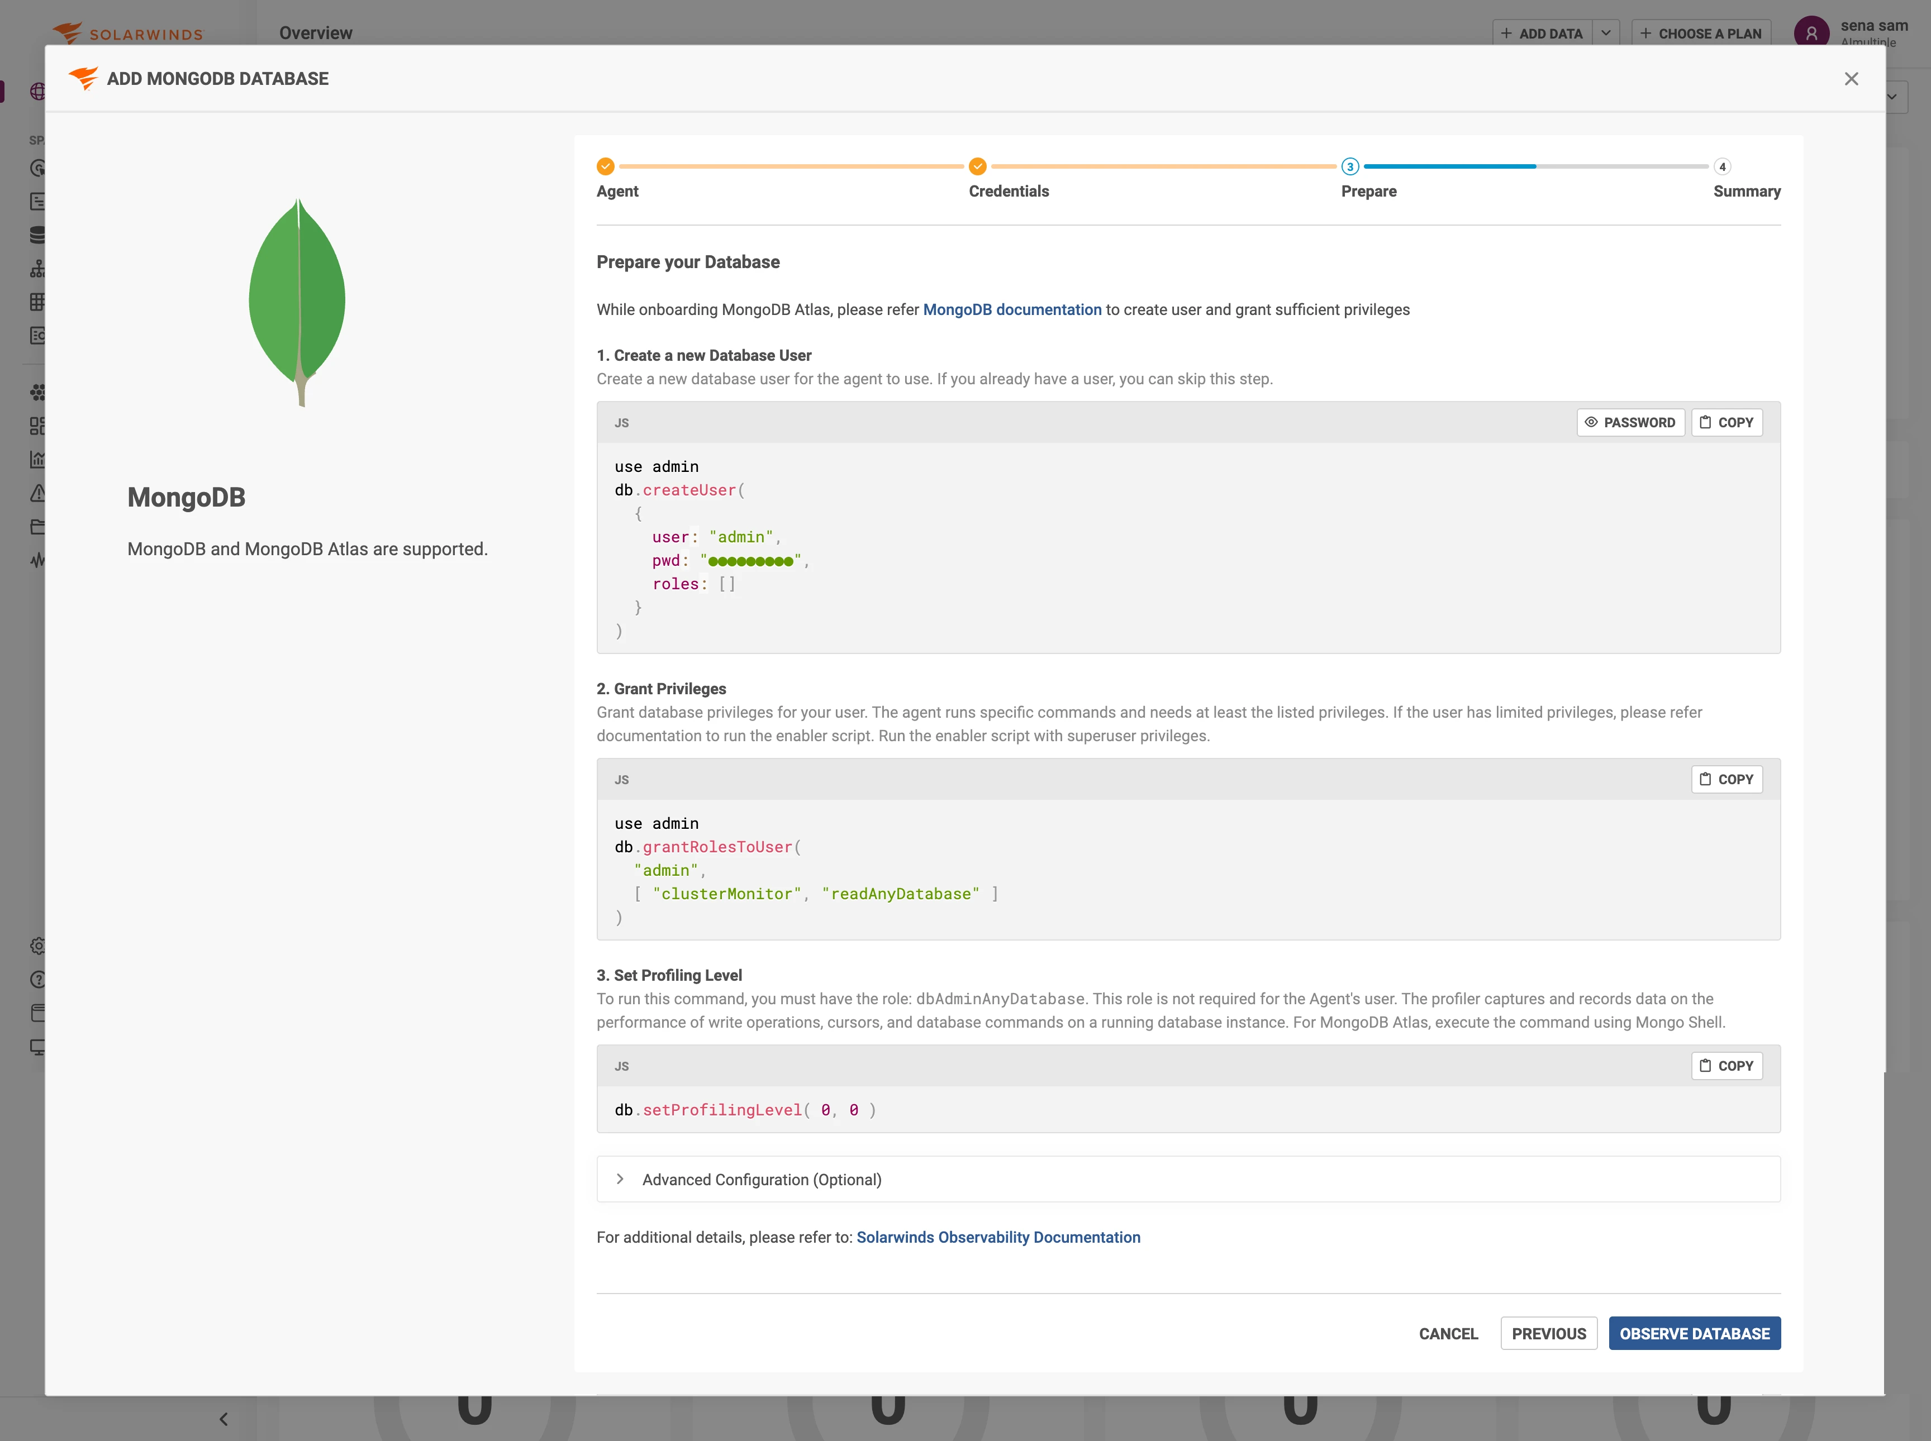Click the hierarchy tree icon in sidebar
Viewport: 1931px width, 1441px height.
click(37, 269)
